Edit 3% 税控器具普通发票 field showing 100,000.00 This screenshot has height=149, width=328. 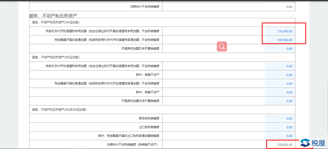(x=280, y=40)
